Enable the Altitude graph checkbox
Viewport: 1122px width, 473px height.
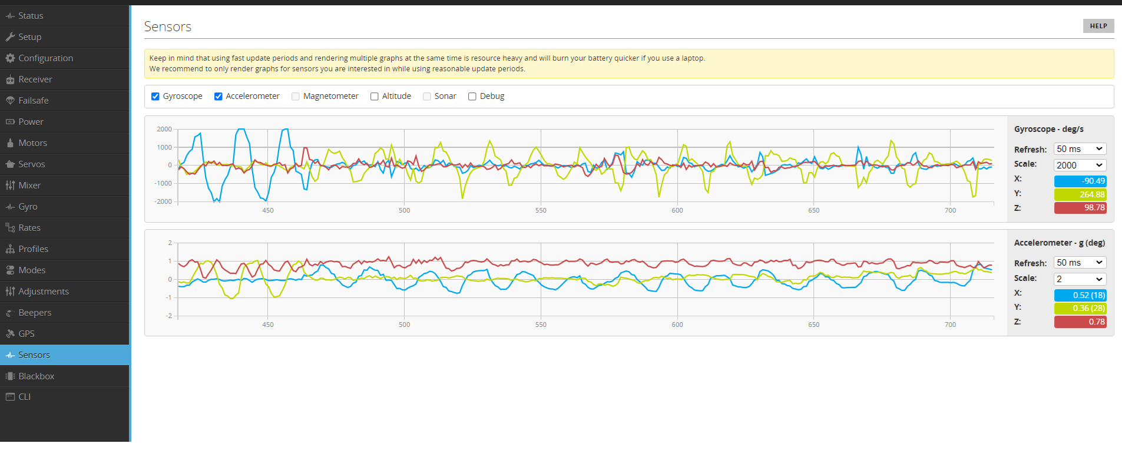click(x=375, y=97)
